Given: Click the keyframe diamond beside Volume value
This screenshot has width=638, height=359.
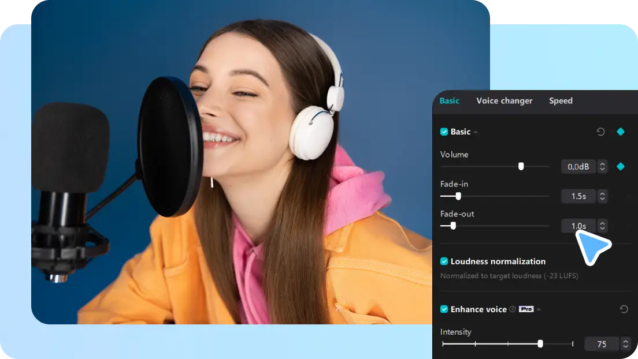Looking at the screenshot, I should point(620,166).
